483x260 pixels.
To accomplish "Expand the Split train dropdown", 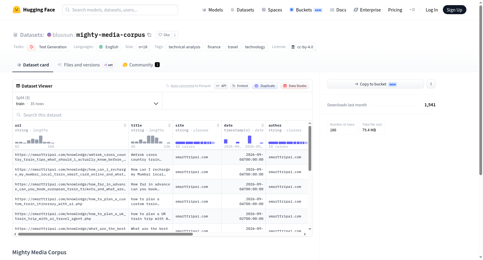I will pos(87,101).
